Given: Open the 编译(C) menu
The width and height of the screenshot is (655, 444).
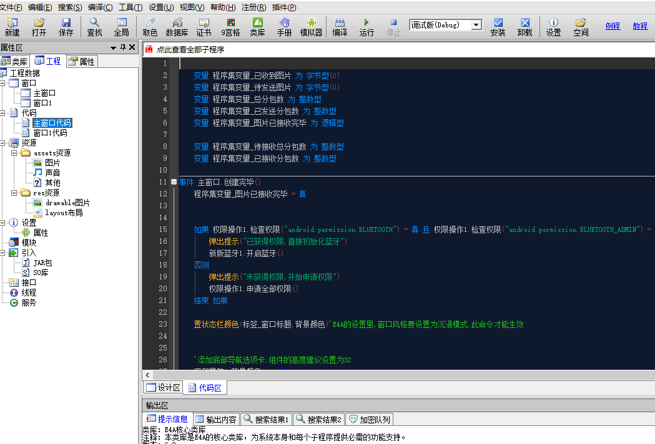Looking at the screenshot, I should [101, 7].
